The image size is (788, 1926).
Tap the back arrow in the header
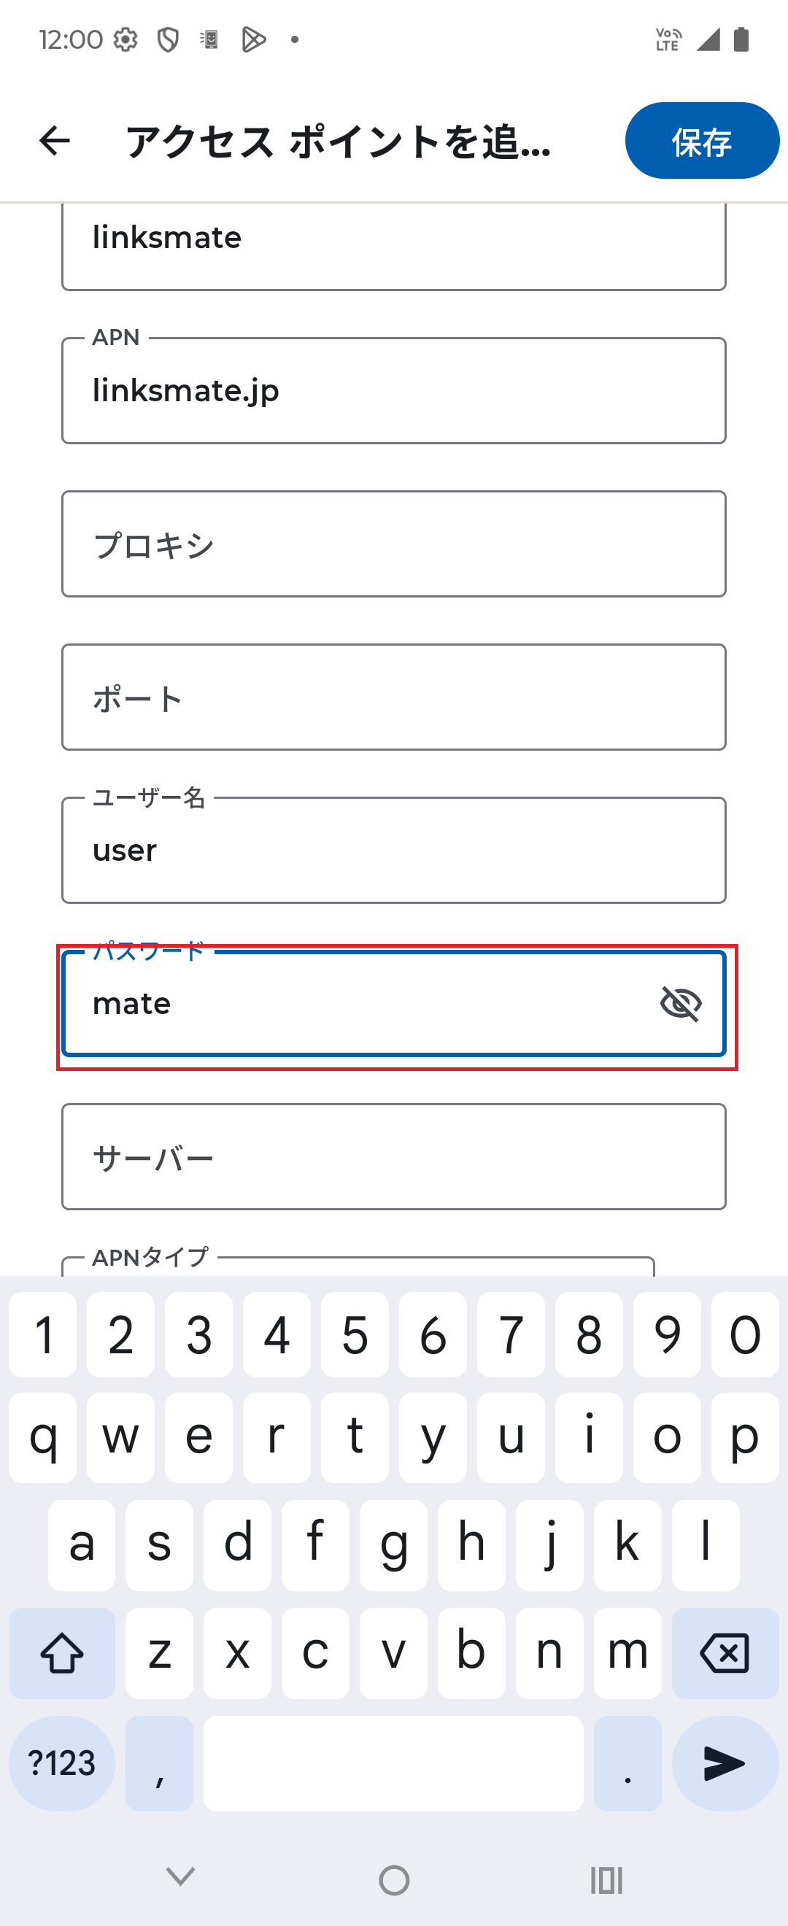[x=54, y=142]
